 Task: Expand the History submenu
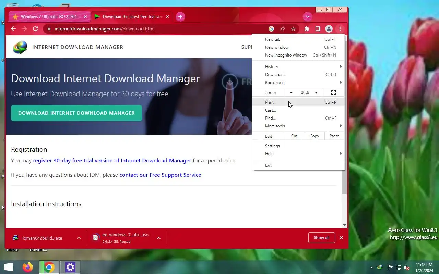(298, 67)
